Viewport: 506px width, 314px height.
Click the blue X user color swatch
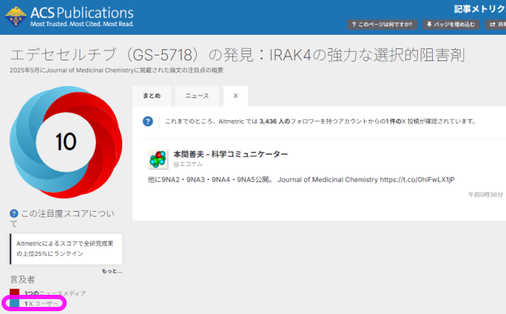14,303
